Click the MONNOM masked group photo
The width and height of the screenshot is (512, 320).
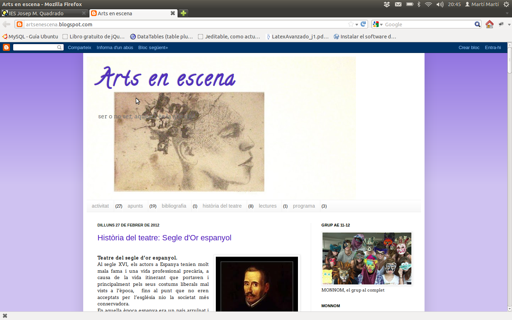(x=367, y=258)
